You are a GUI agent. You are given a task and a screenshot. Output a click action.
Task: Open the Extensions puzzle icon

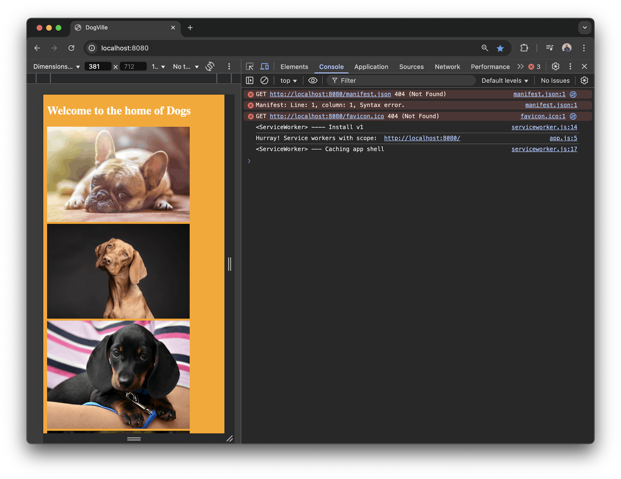point(524,48)
